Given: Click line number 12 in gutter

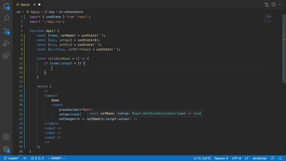Looking at the screenshot, I should click(21, 68).
